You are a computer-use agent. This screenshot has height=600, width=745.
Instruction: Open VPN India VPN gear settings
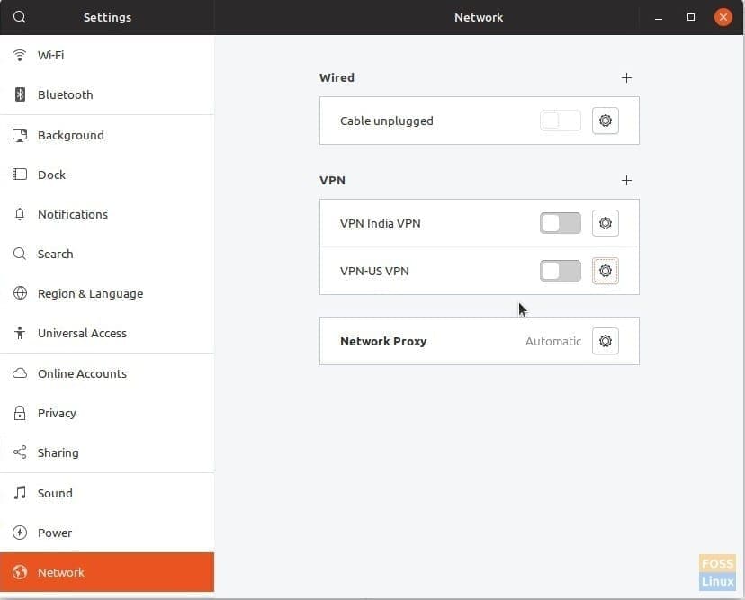[x=605, y=223]
